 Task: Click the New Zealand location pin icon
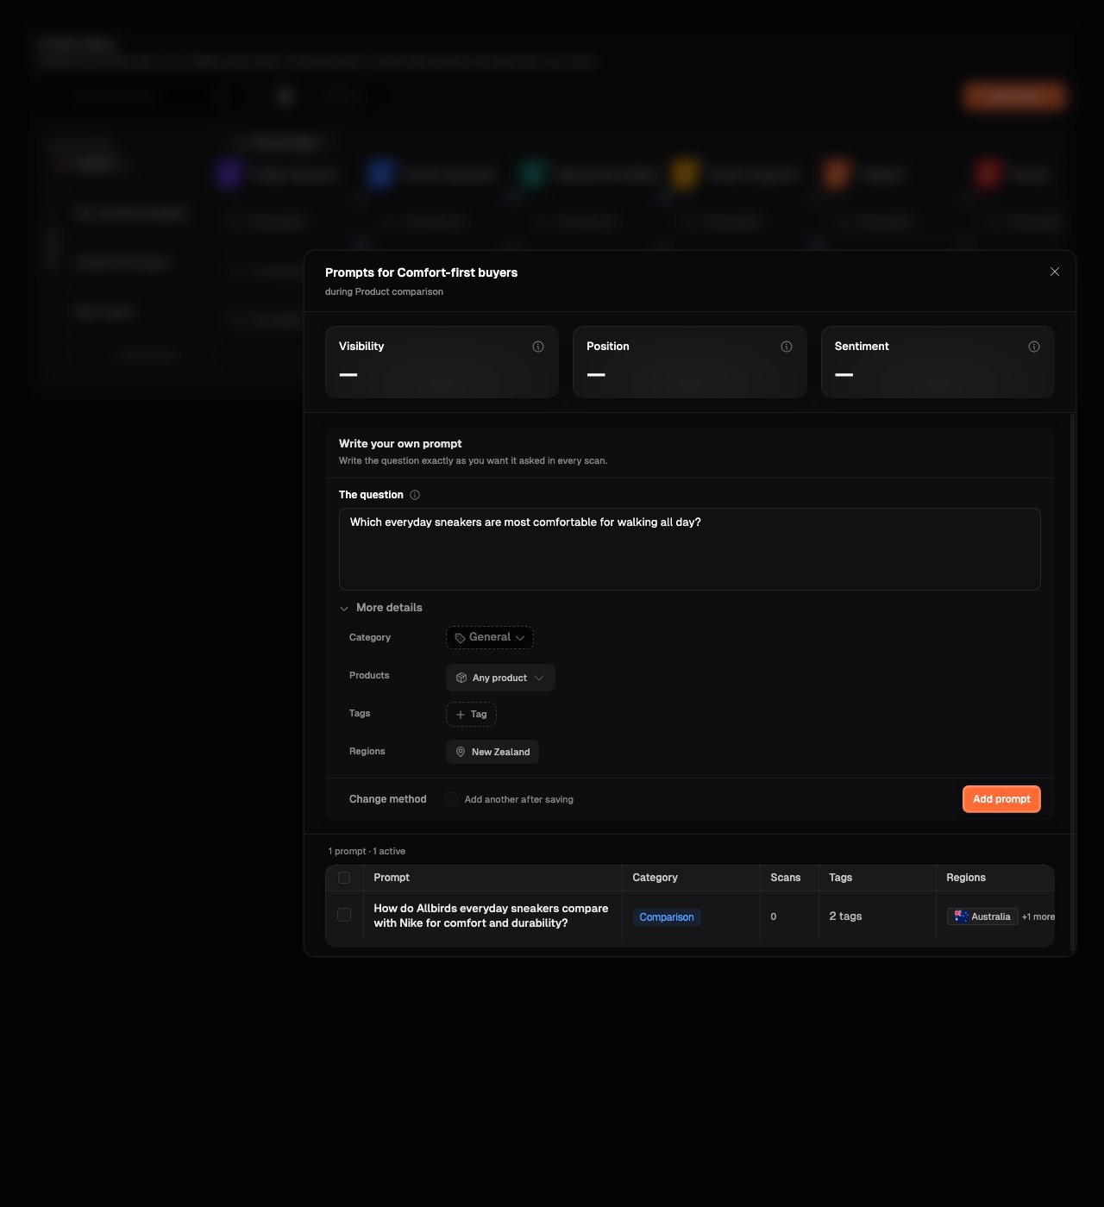(461, 752)
